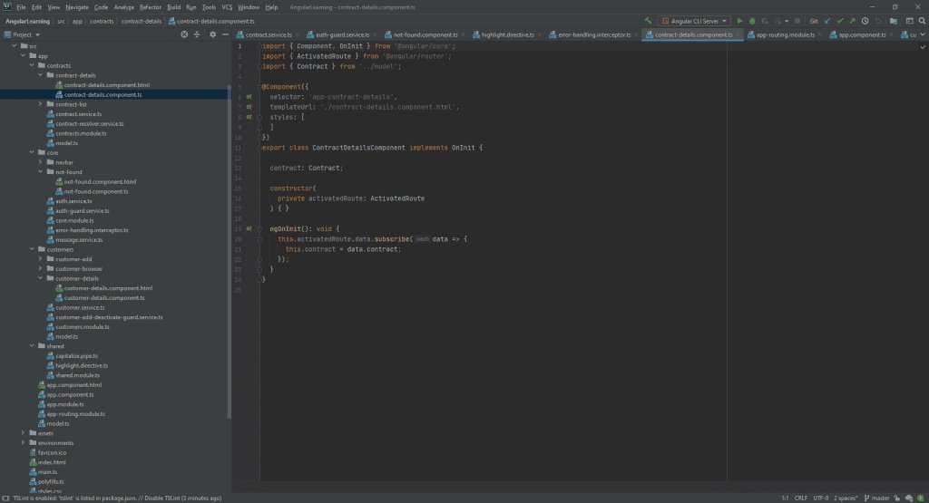Viewport: 929px width, 503px height.
Task: Open app-routing.module.ts in project tree
Action: tap(76, 414)
